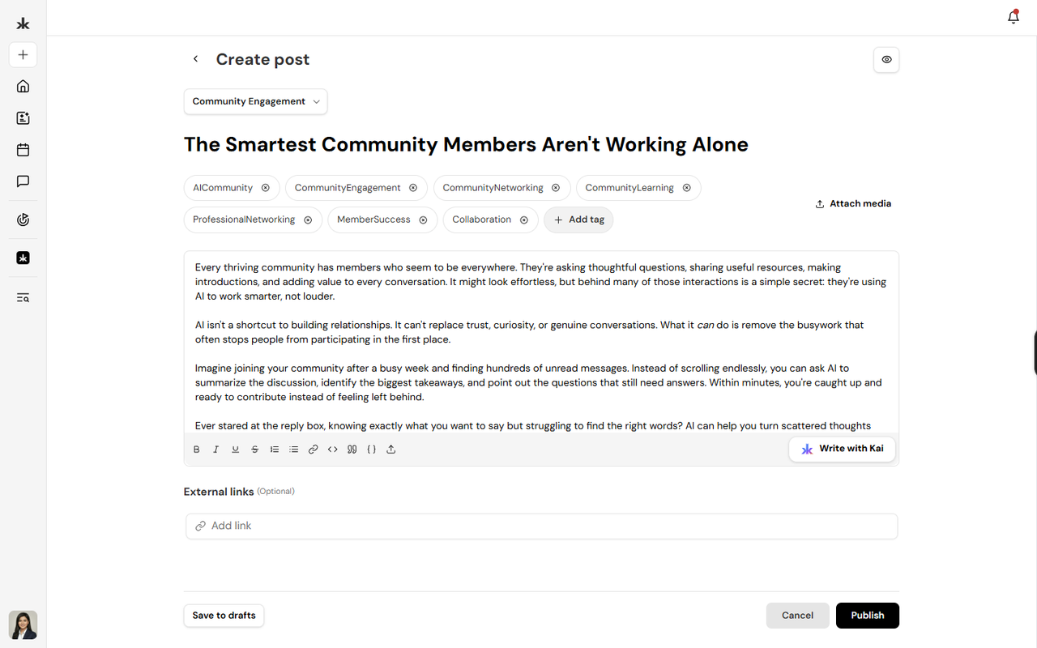Insert a hyperlink via link icon
The height and width of the screenshot is (648, 1037).
point(313,450)
